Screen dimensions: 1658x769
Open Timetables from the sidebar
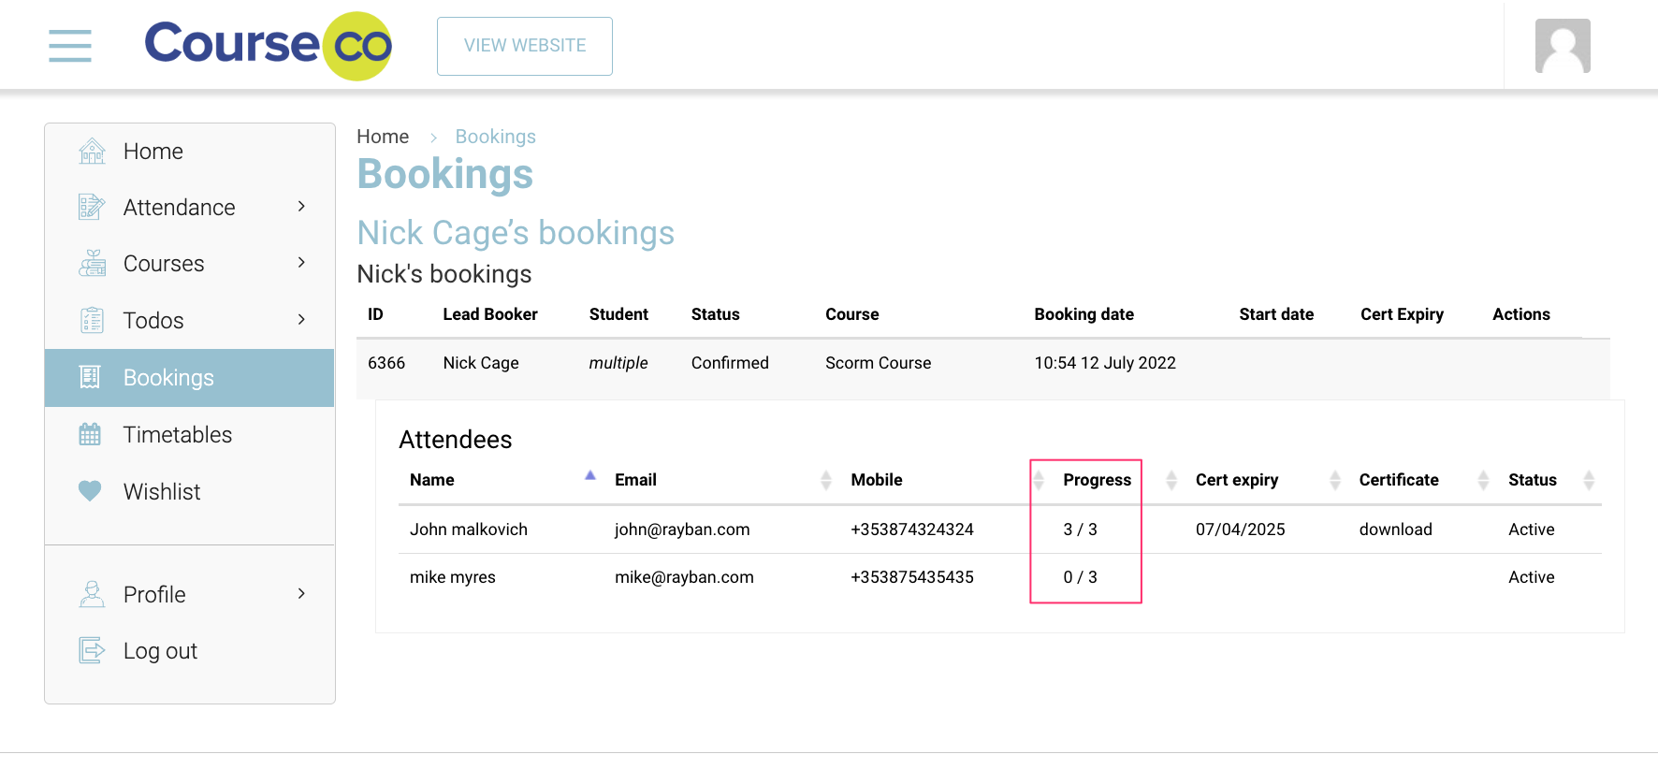pyautogui.click(x=177, y=435)
